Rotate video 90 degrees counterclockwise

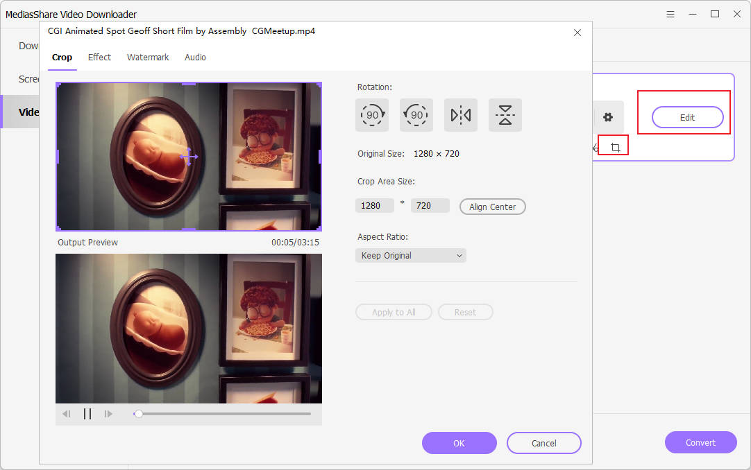point(416,115)
